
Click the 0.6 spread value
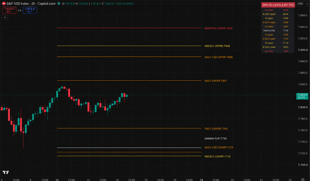[x=20, y=10]
